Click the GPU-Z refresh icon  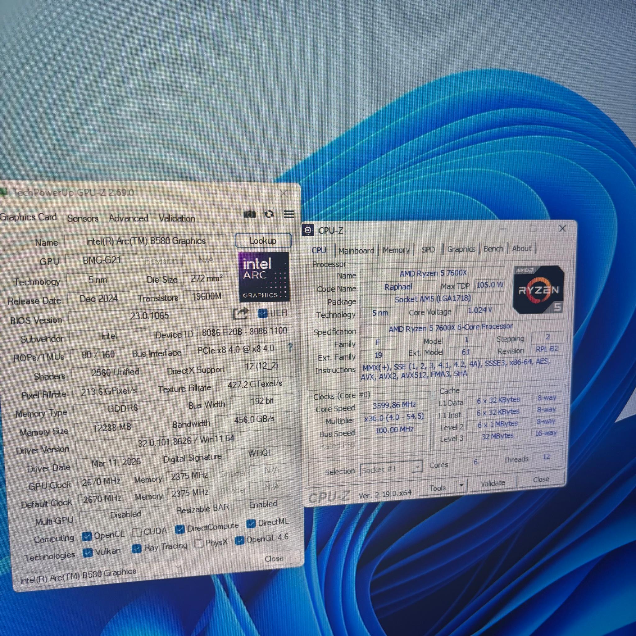269,215
